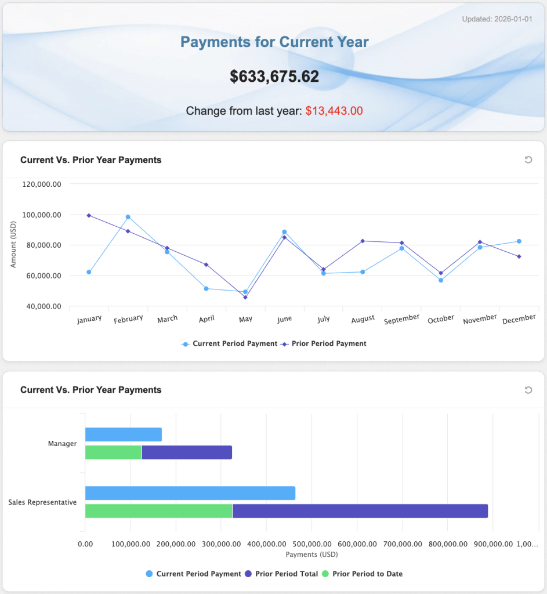The height and width of the screenshot is (594, 547).
Task: Select Sales Representative purple prior period total bar
Action: tap(360, 511)
